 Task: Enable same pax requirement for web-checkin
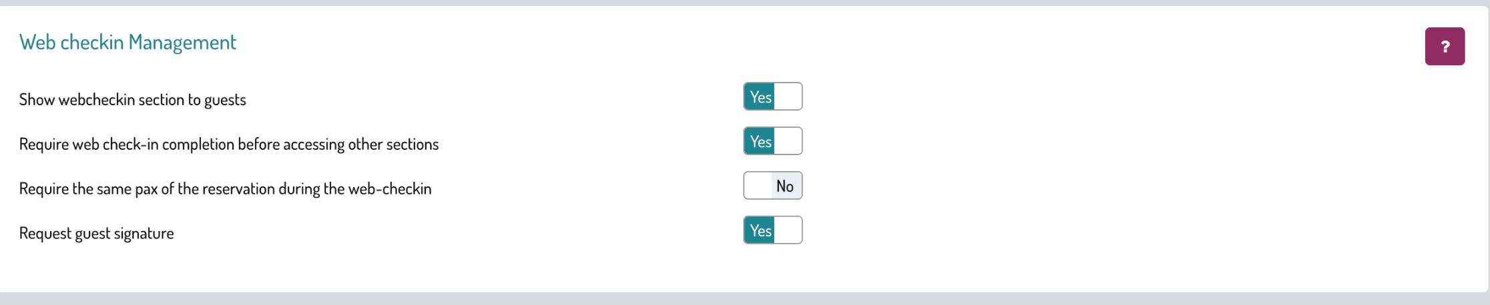pos(772,186)
